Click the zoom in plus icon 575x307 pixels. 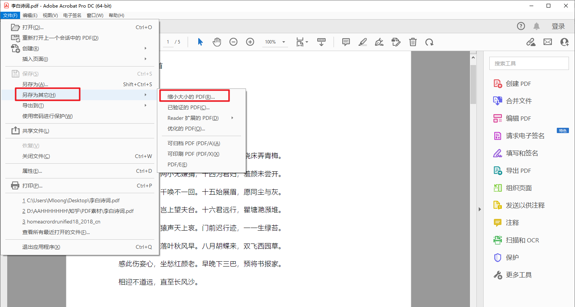coord(250,42)
